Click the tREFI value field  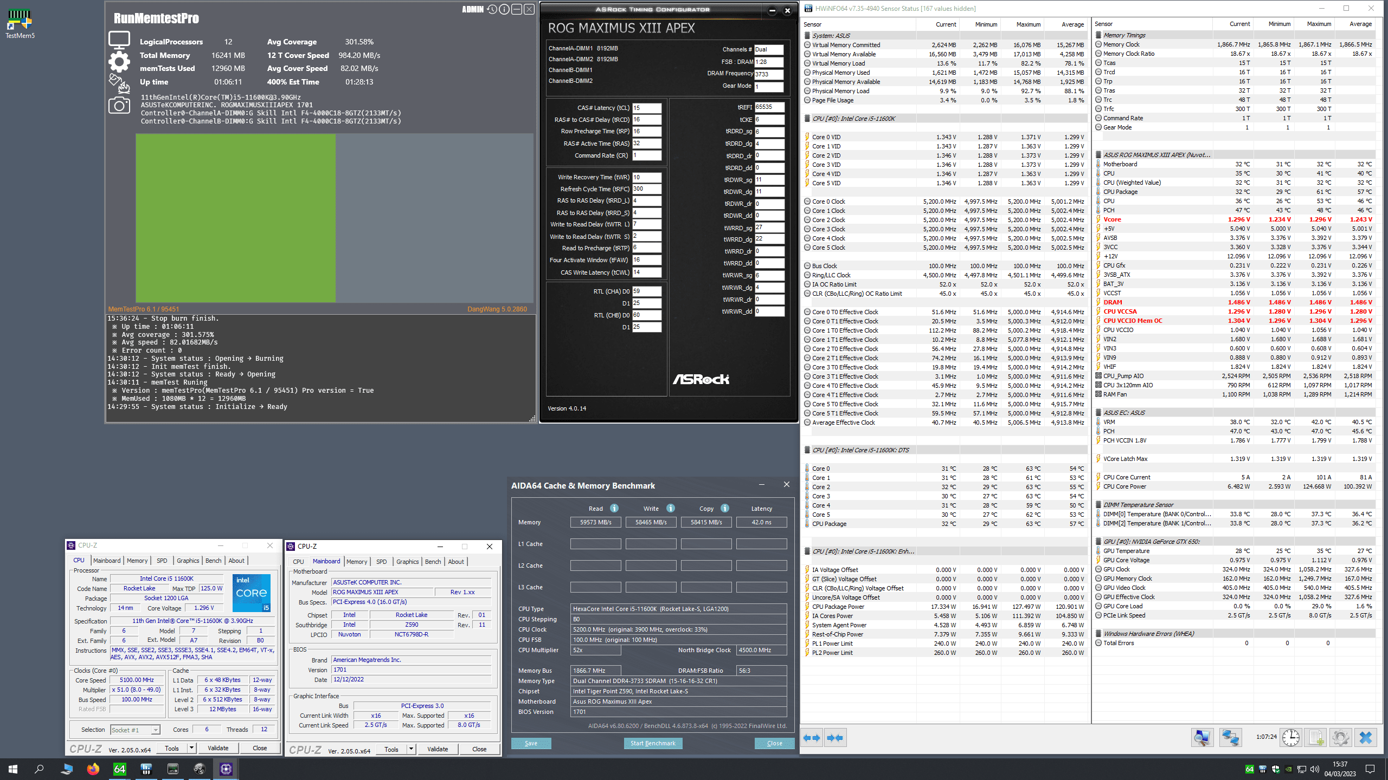[x=770, y=107]
